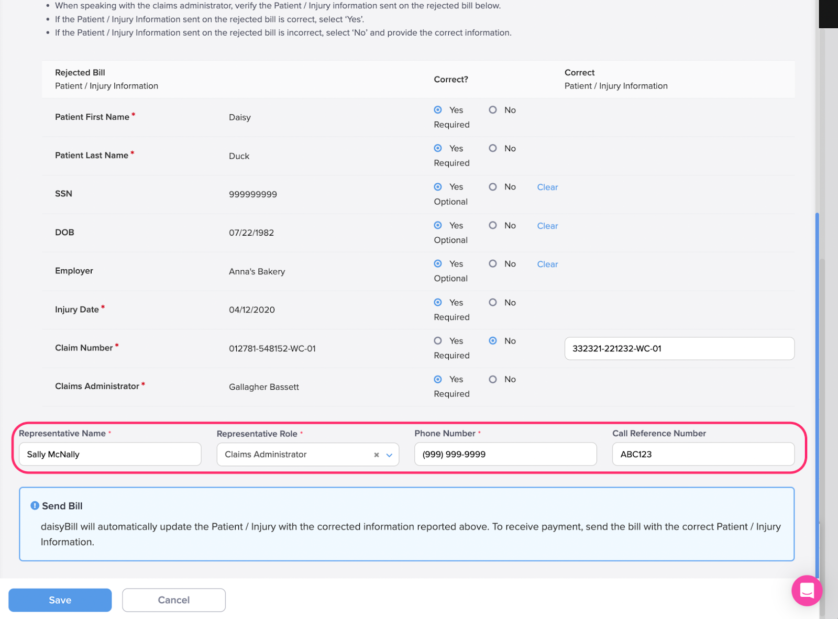Click the Representative Name field showing Sally McNally
Viewport: 838px width, 619px height.
pos(110,454)
